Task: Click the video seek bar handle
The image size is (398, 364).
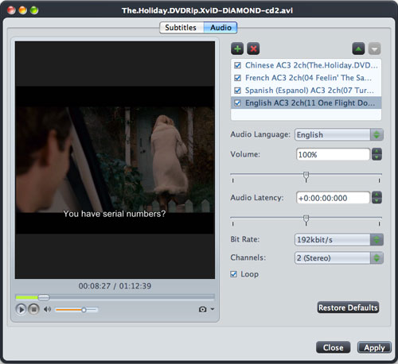Action: [x=44, y=297]
